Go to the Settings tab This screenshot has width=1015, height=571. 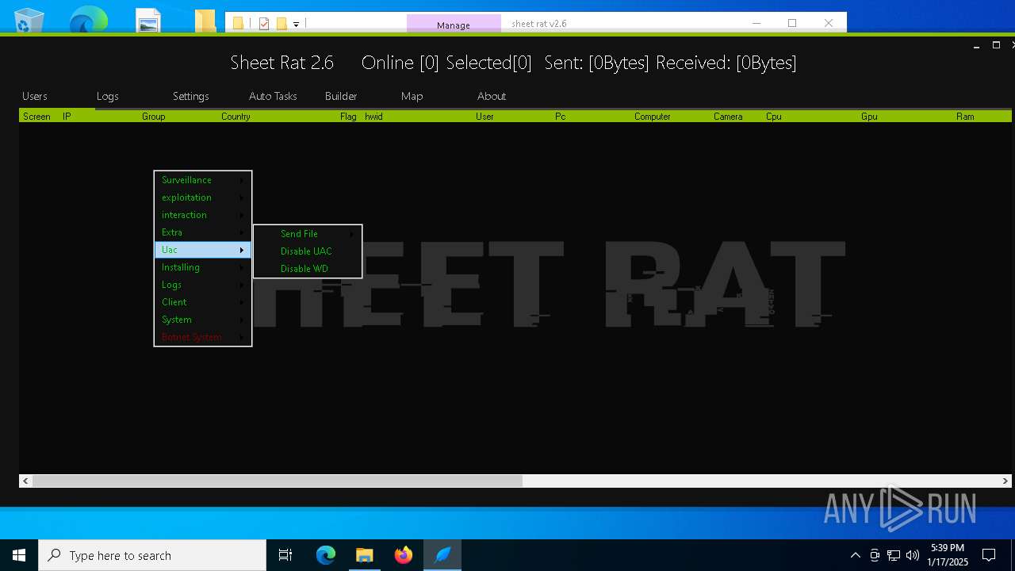191,96
